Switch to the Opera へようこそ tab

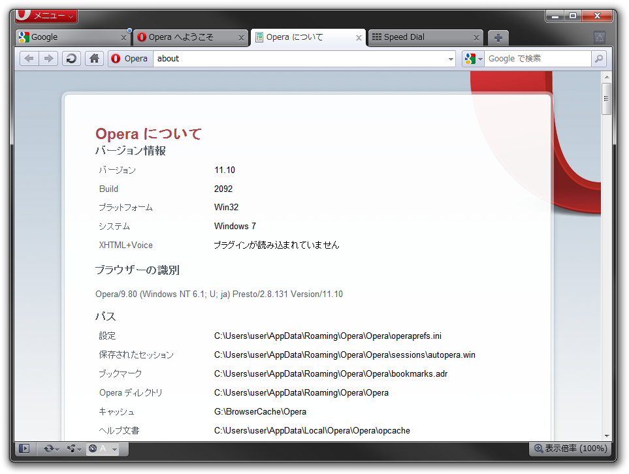coord(191,37)
